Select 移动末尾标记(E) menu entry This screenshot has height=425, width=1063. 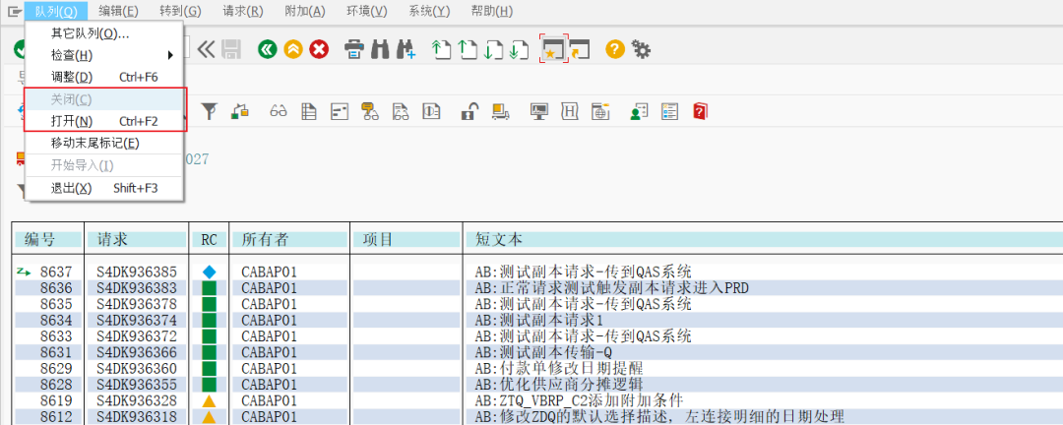103,144
